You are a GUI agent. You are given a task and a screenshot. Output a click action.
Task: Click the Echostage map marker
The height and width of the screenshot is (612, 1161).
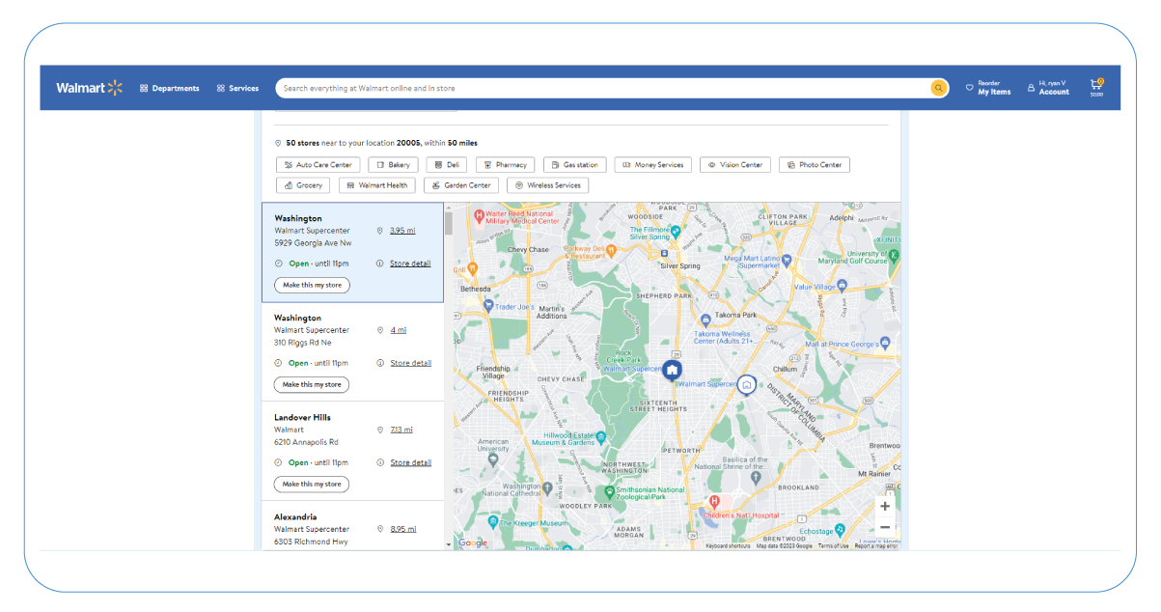(842, 530)
